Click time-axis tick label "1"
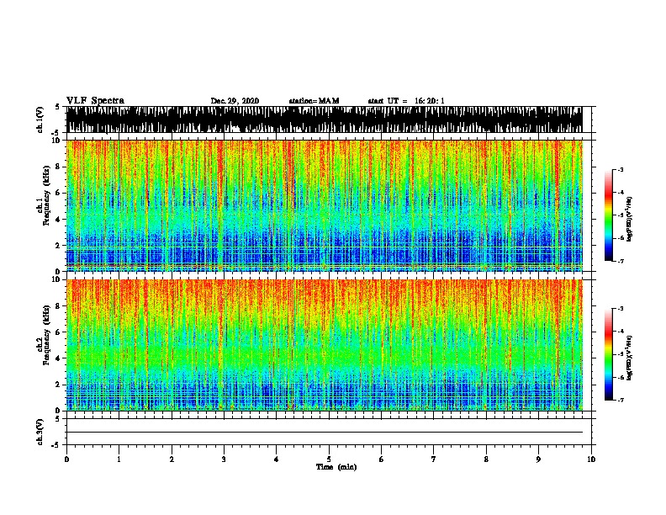The image size is (666, 515). point(119,459)
